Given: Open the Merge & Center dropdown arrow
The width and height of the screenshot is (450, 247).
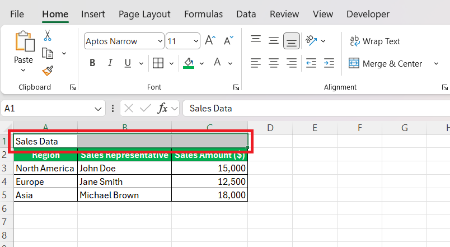Looking at the screenshot, I should (x=436, y=63).
